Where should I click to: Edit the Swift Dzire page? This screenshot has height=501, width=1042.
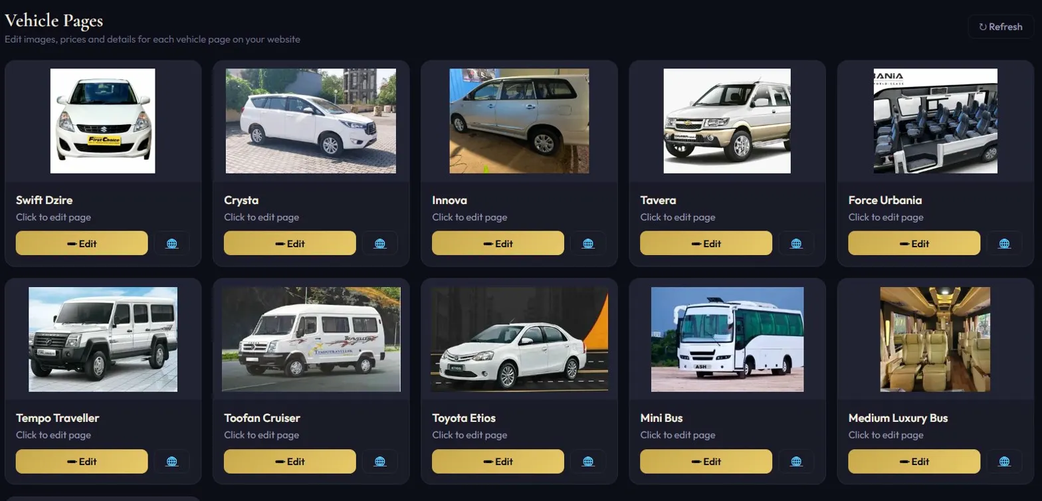82,243
